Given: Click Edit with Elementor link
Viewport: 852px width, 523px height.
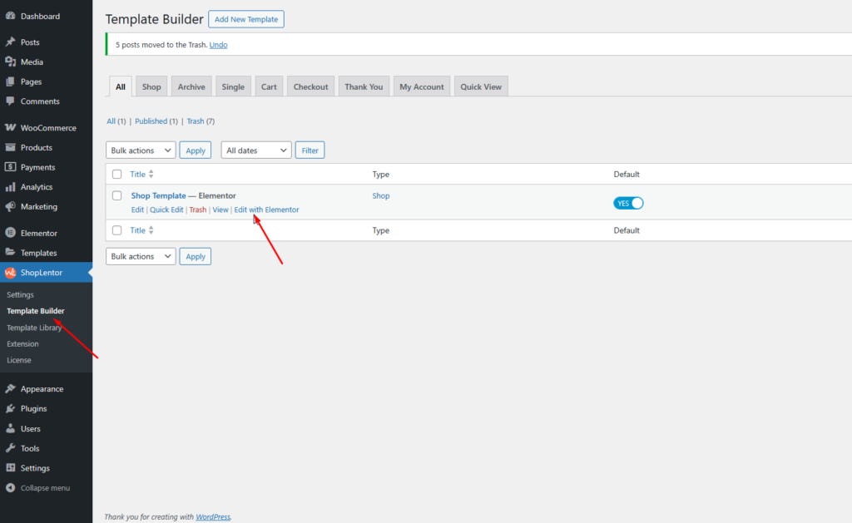Looking at the screenshot, I should tap(266, 210).
